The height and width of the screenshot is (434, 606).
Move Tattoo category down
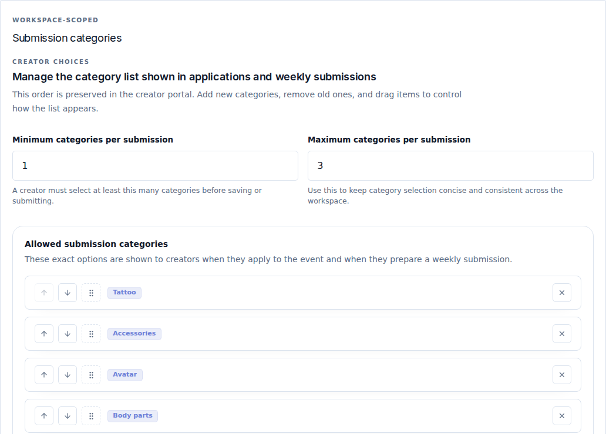(68, 293)
